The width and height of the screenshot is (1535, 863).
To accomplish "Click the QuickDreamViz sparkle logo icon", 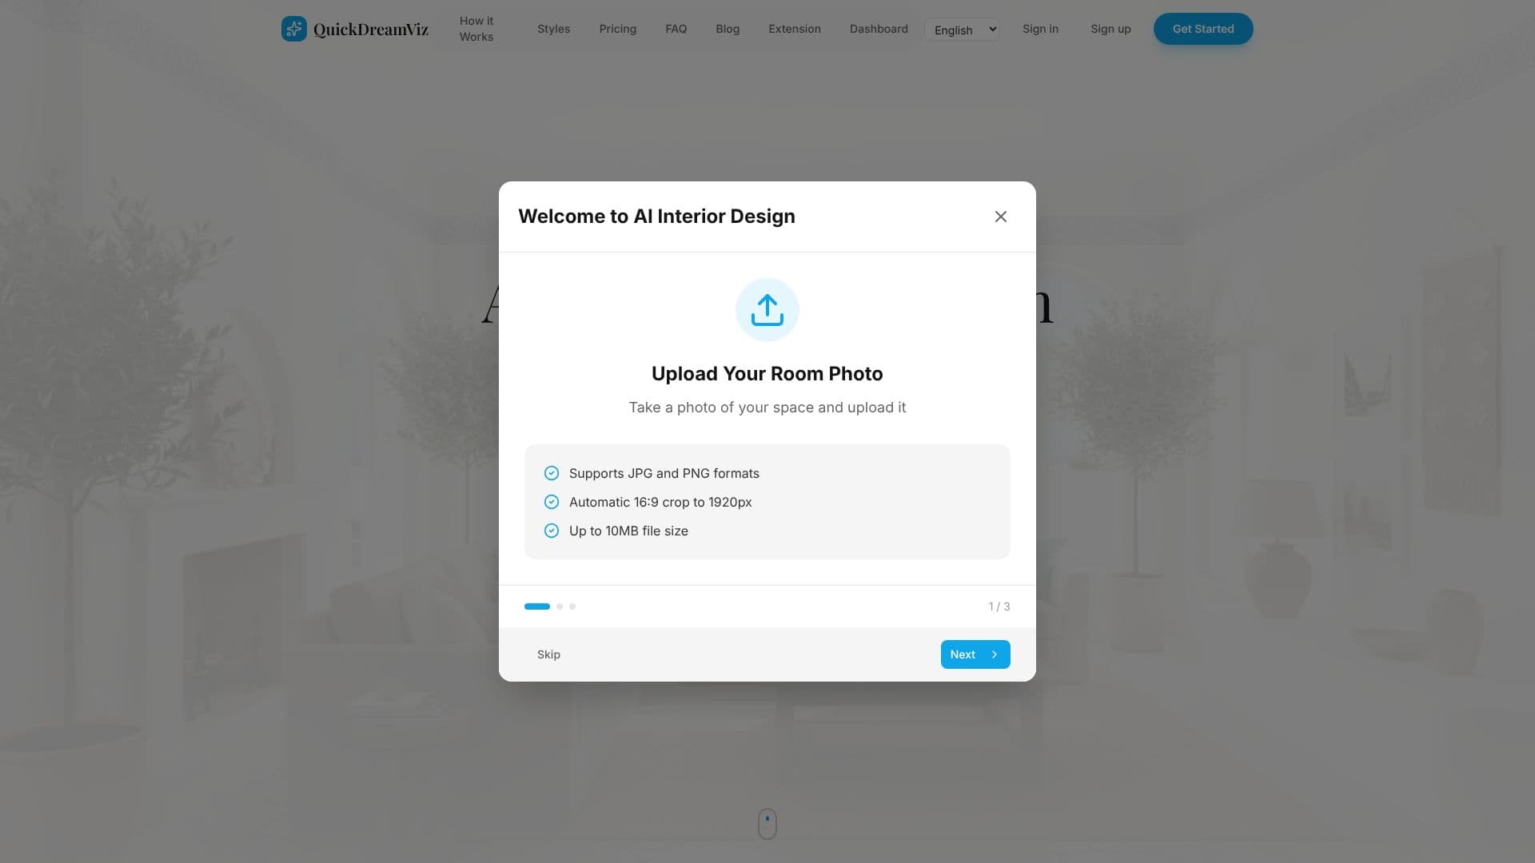I will (x=294, y=29).
